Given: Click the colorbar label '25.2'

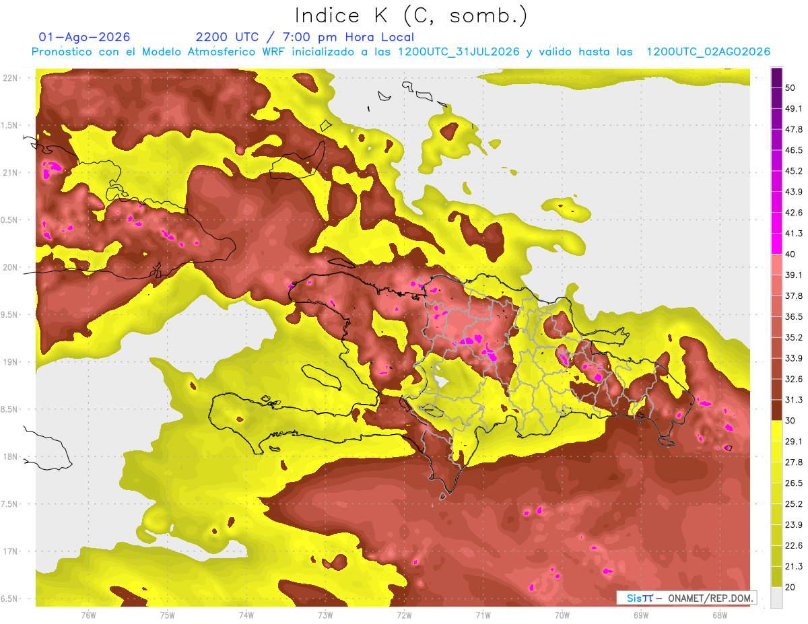Looking at the screenshot, I should [x=795, y=504].
